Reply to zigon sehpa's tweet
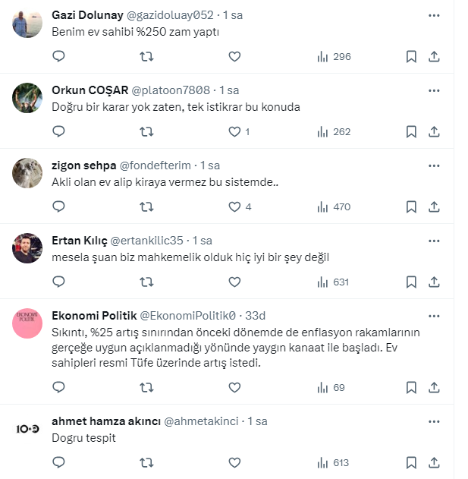468x479 pixels. 58,206
